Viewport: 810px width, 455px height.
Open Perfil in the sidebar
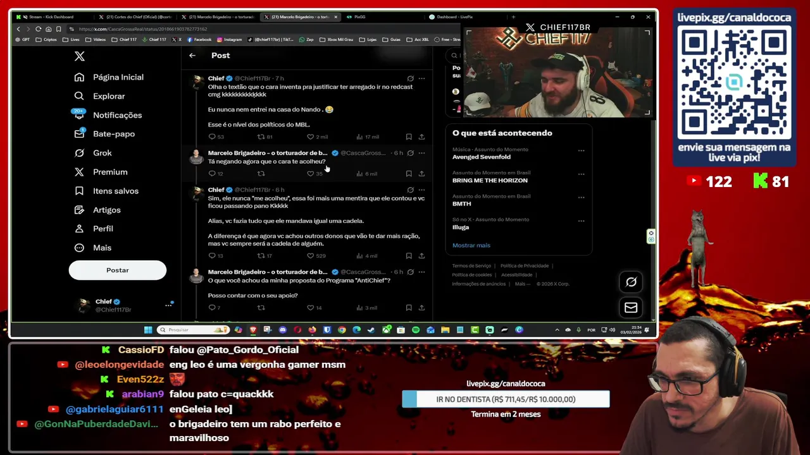(94, 229)
